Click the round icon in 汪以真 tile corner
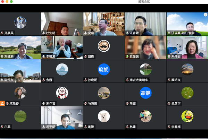This screenshot has height=139, width=208. pyautogui.click(x=206, y=15)
